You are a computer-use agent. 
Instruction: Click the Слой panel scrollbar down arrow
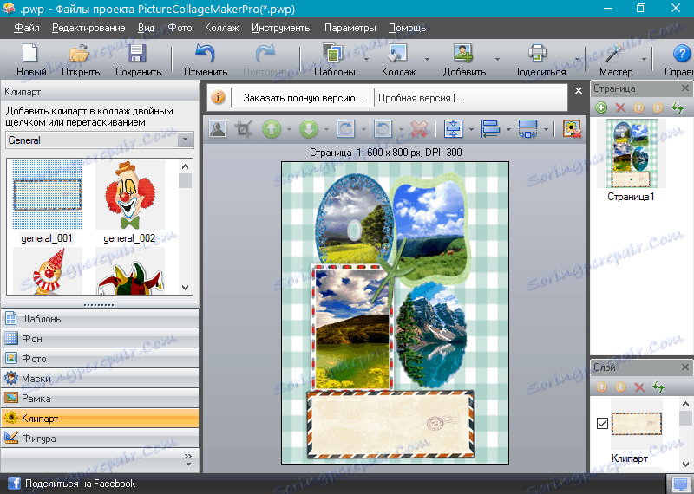tap(685, 464)
